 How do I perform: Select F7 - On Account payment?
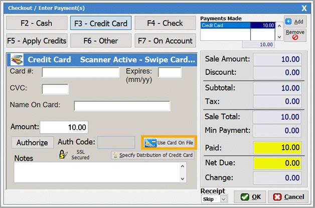pos(165,41)
